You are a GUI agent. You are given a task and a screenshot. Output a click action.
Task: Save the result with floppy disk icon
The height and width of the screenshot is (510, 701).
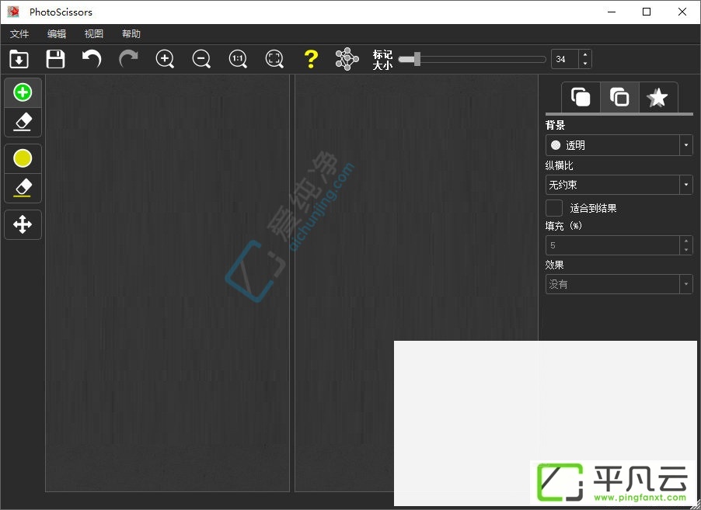coord(55,59)
